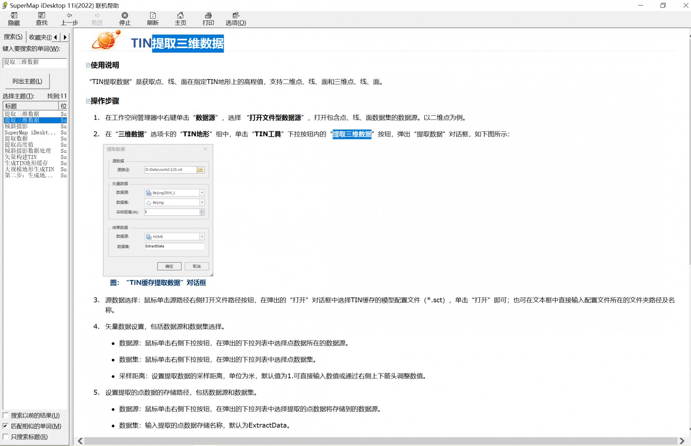Select the first 提取三维数据 result row
This screenshot has width=691, height=446.
(35, 114)
